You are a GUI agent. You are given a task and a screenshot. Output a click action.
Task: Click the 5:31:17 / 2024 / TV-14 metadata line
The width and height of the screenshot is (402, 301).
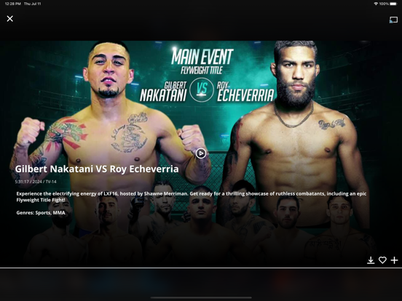[x=36, y=182]
